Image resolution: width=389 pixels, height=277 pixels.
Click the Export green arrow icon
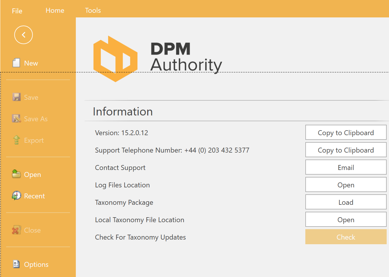click(17, 140)
